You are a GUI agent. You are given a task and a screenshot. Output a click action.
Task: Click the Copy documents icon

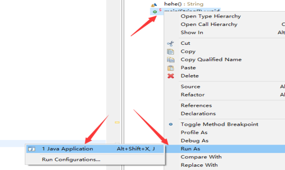[x=170, y=52]
